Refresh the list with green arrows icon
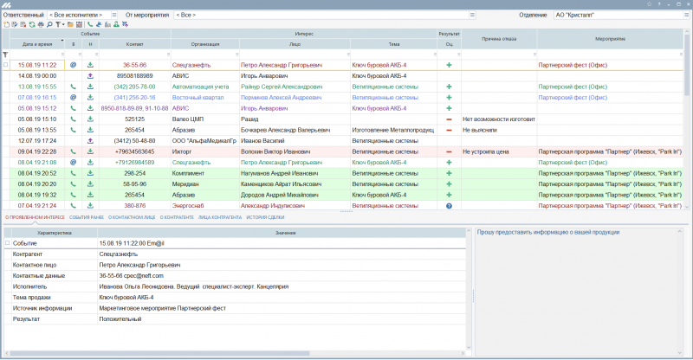Viewport: 693px width, 360px height. pos(32,24)
